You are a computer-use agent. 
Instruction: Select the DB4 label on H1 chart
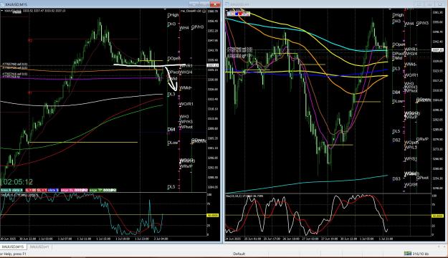[396, 92]
